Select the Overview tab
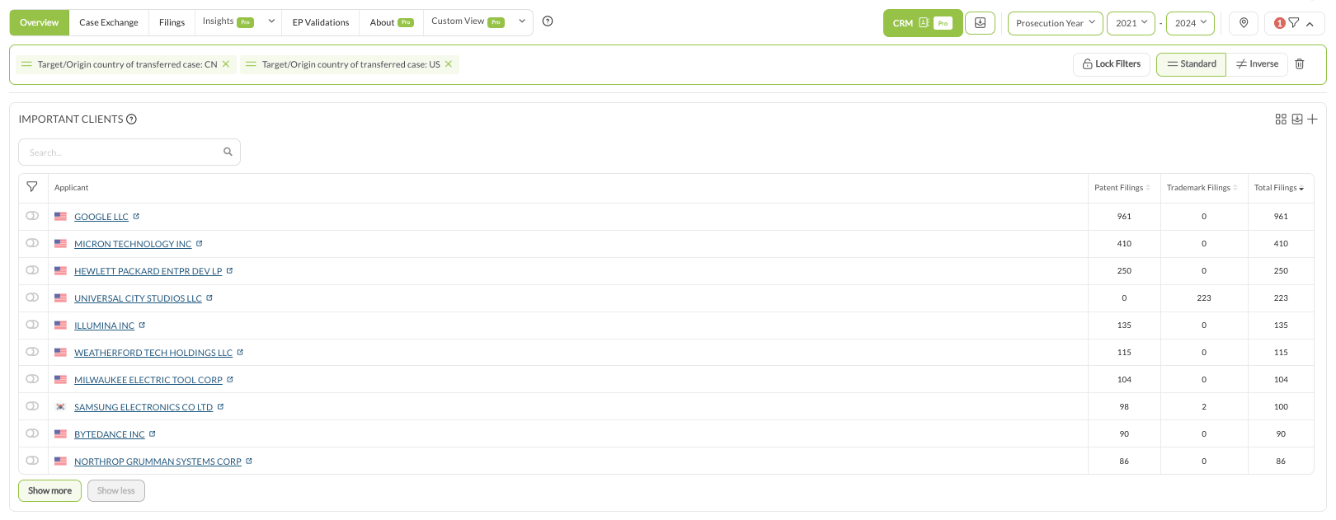 pyautogui.click(x=40, y=23)
